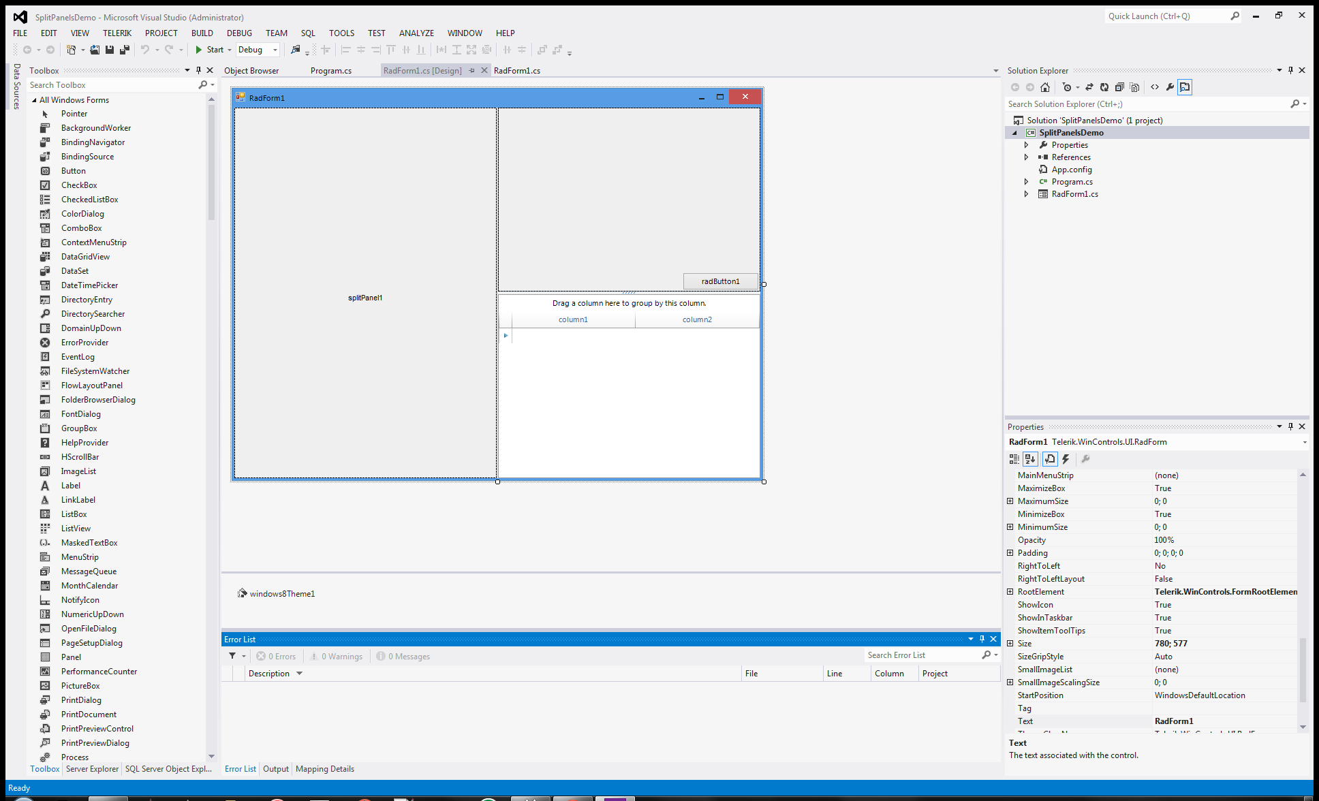1319x801 pixels.
Task: Click the Quick Launch search icon
Action: (1235, 16)
